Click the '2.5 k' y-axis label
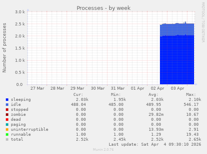 (x=20, y=24)
